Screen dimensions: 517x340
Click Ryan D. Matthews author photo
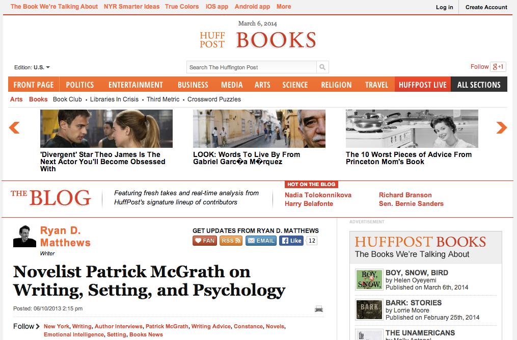(x=24, y=236)
